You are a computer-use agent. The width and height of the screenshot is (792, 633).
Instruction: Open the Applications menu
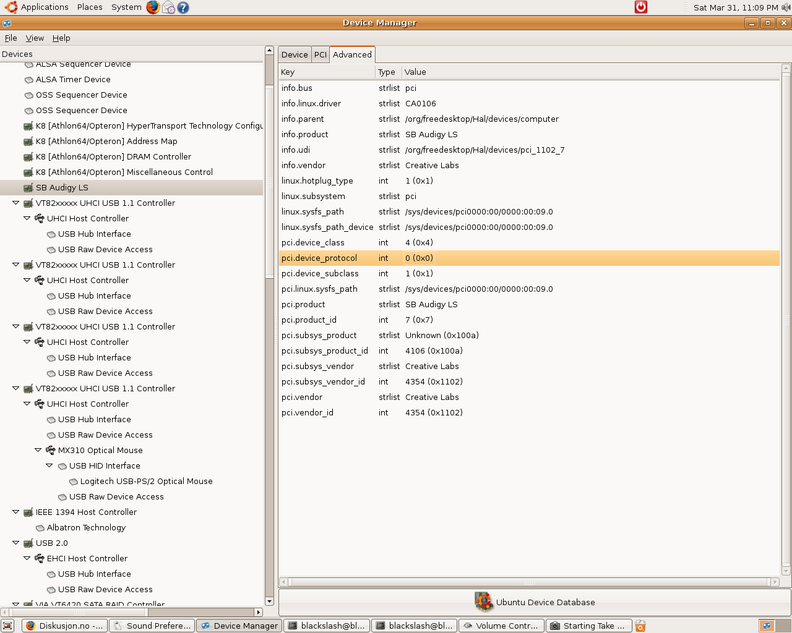point(45,7)
